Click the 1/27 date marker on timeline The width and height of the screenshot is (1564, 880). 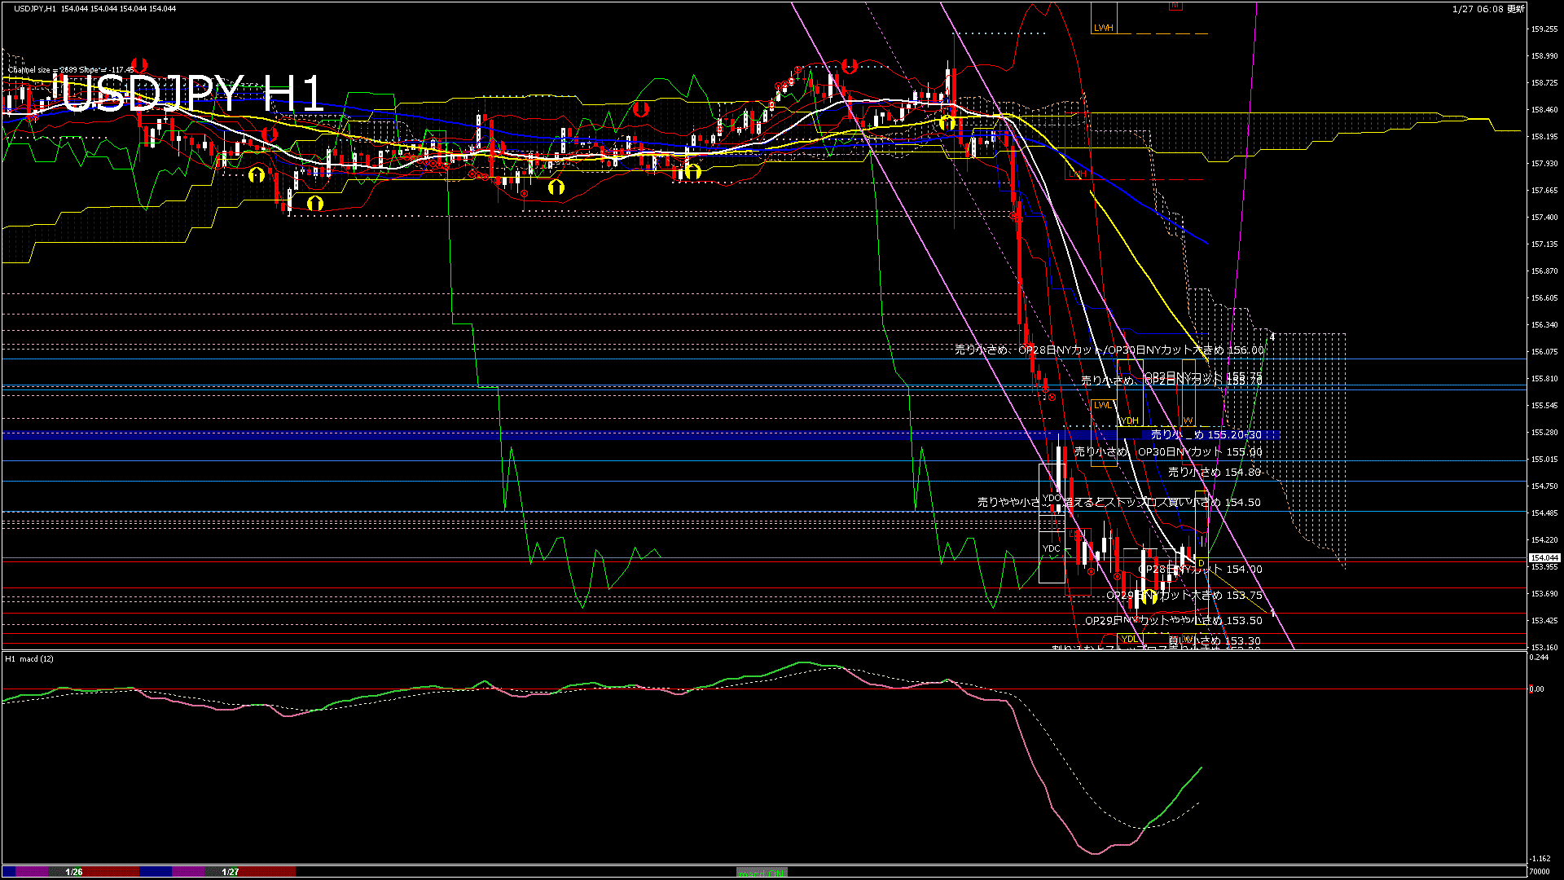(x=231, y=872)
